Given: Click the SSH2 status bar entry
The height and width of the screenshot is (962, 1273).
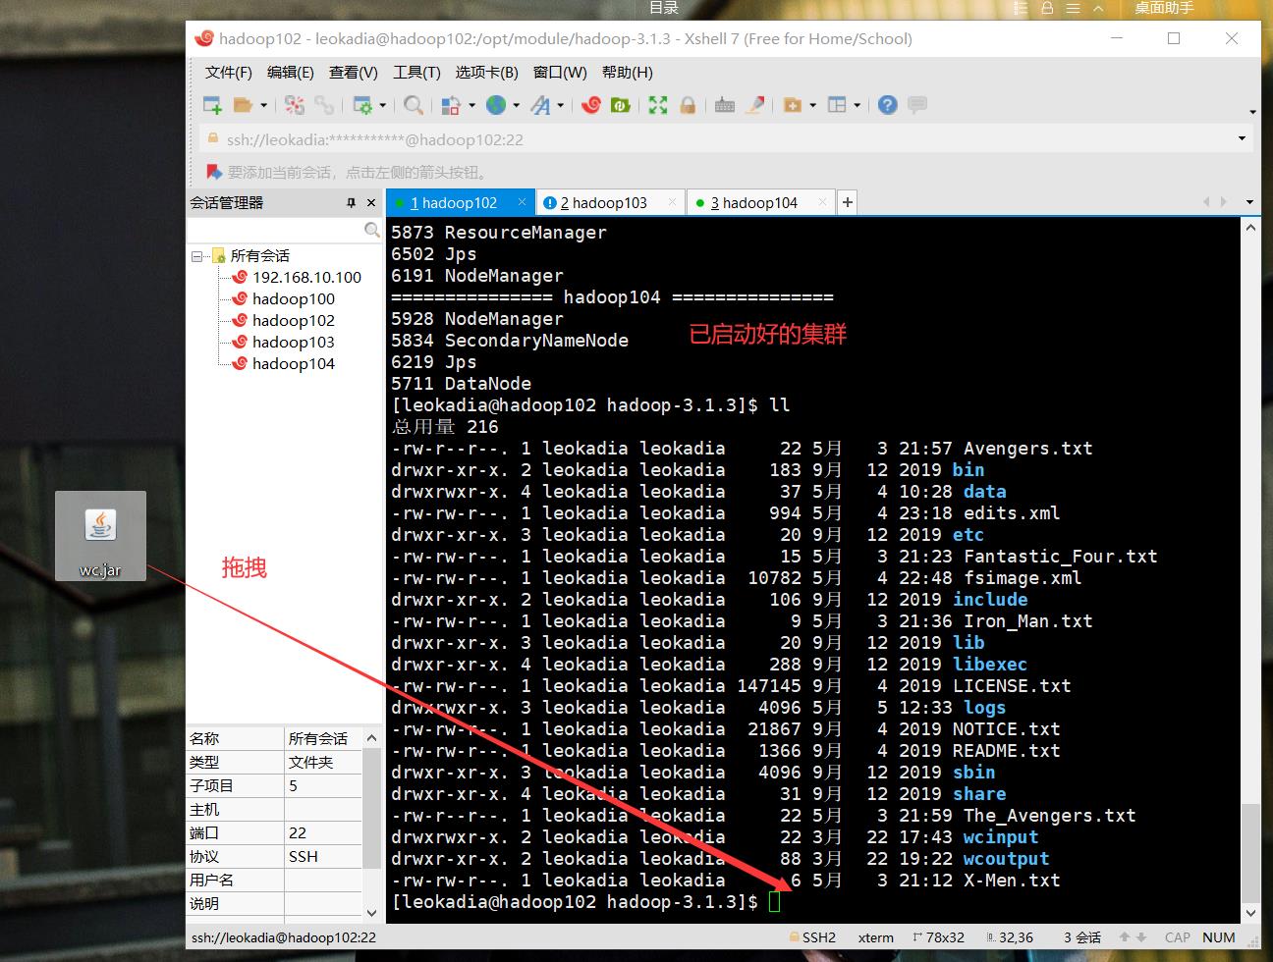Looking at the screenshot, I should 812,937.
